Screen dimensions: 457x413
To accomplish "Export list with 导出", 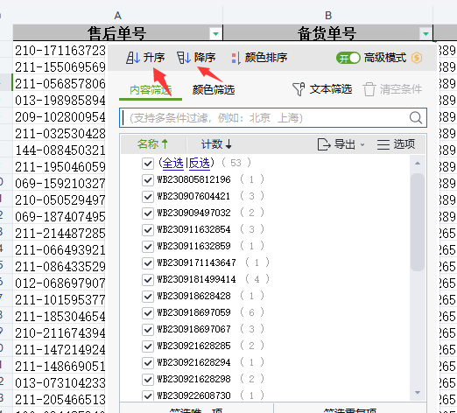I will (336, 144).
